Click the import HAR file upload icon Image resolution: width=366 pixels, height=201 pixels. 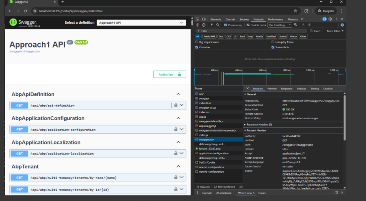click(x=303, y=25)
